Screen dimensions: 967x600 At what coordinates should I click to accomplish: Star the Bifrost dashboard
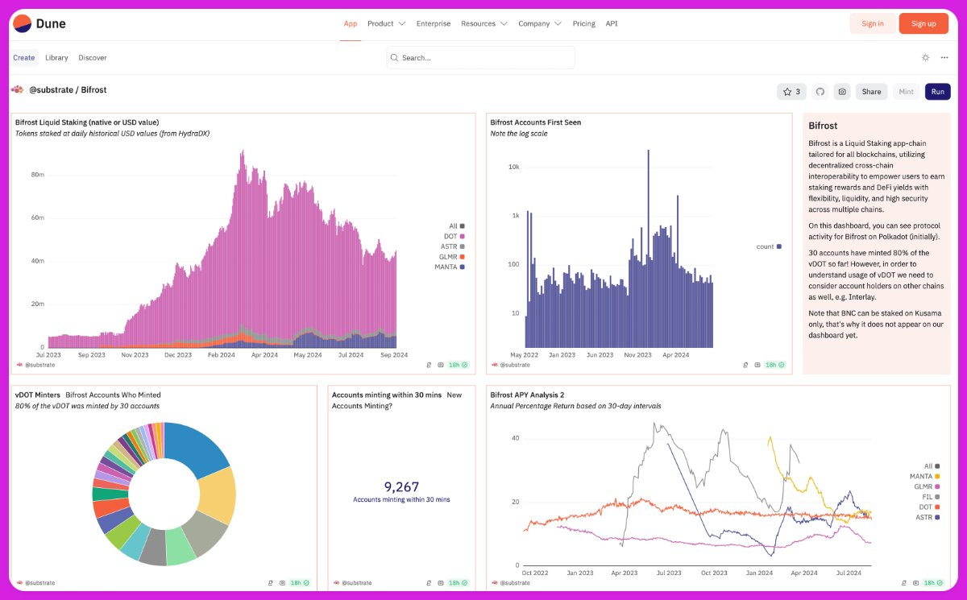pos(791,92)
